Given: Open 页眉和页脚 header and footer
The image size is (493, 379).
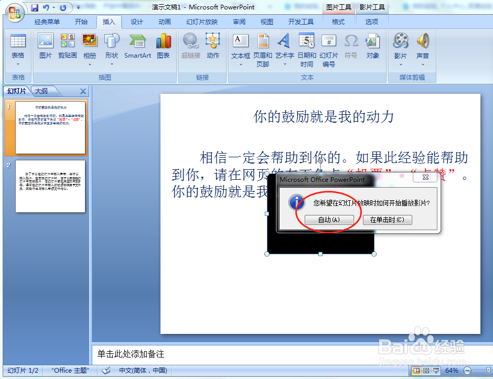Looking at the screenshot, I should coord(263,50).
